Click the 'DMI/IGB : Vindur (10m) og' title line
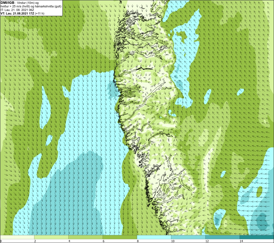Viewport: 274px width, 243px height. [x=20, y=3]
